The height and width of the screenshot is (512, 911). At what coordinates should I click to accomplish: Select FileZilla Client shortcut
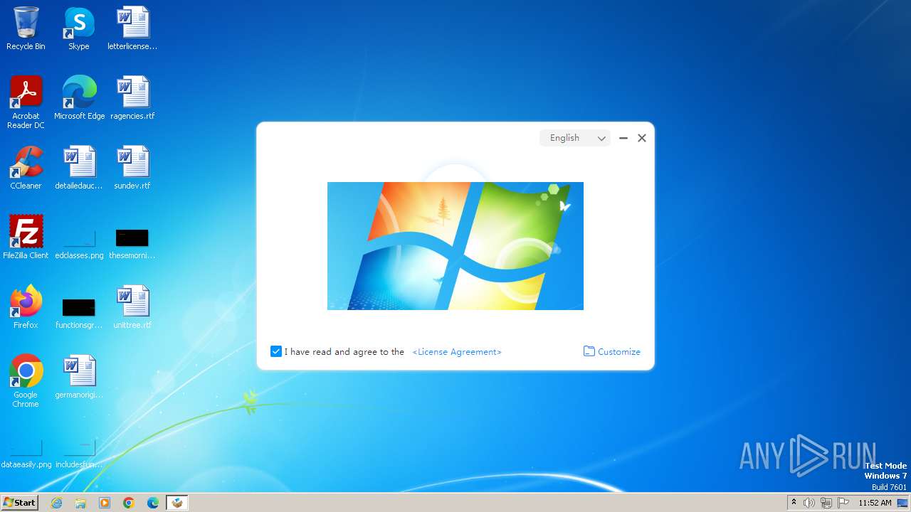tap(26, 238)
